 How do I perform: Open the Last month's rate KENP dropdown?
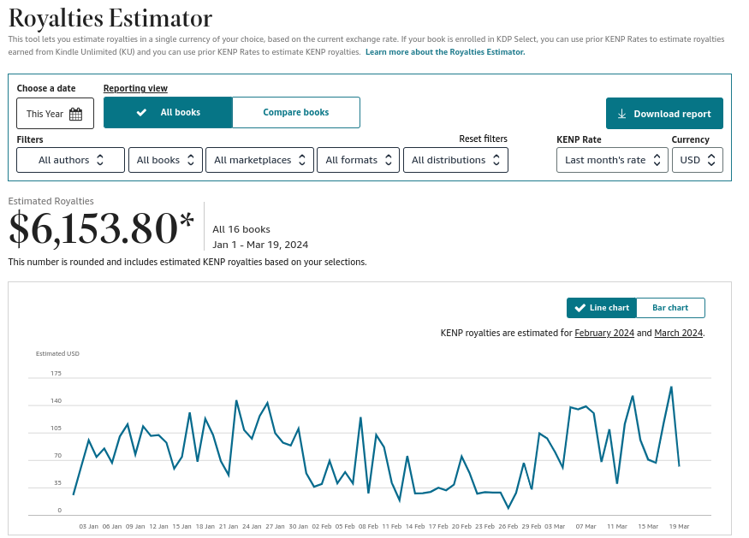coord(612,160)
